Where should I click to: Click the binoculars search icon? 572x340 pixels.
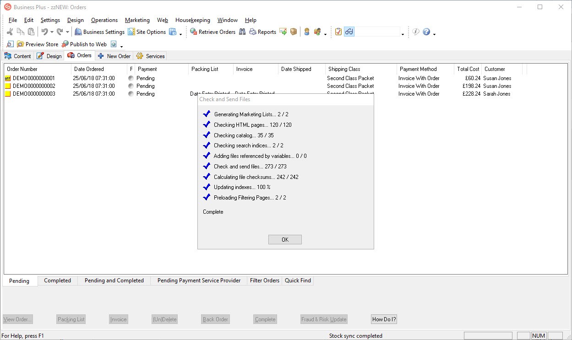[242, 32]
